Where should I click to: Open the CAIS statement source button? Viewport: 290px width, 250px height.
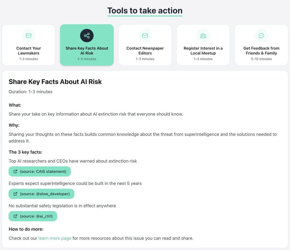coord(39,171)
